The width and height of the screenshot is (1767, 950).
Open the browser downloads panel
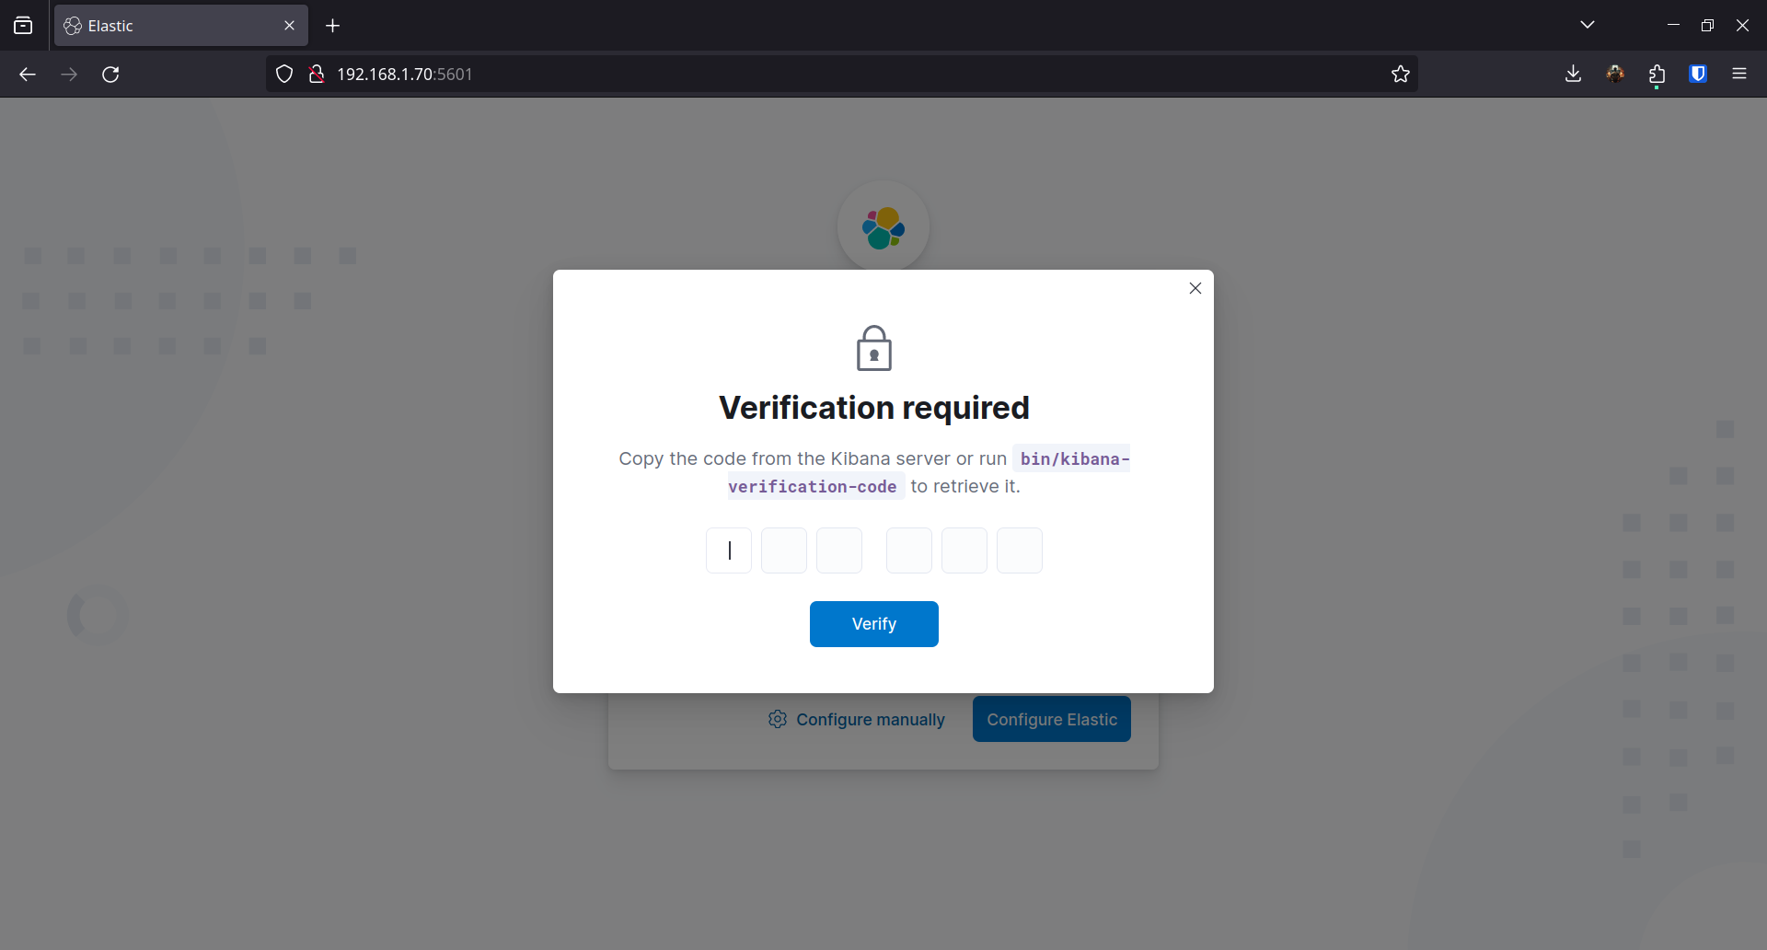[1573, 75]
